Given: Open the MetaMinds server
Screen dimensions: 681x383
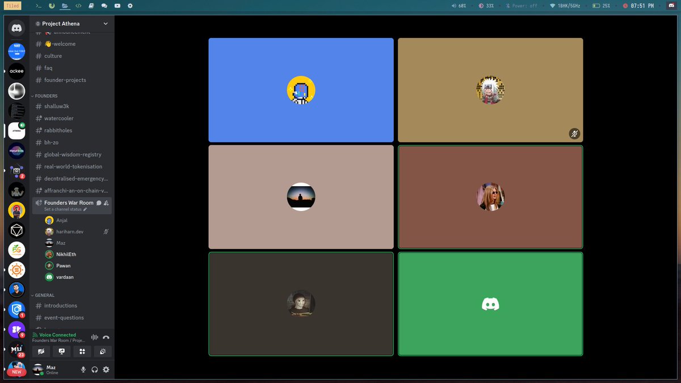Looking at the screenshot, I should pyautogui.click(x=16, y=151).
